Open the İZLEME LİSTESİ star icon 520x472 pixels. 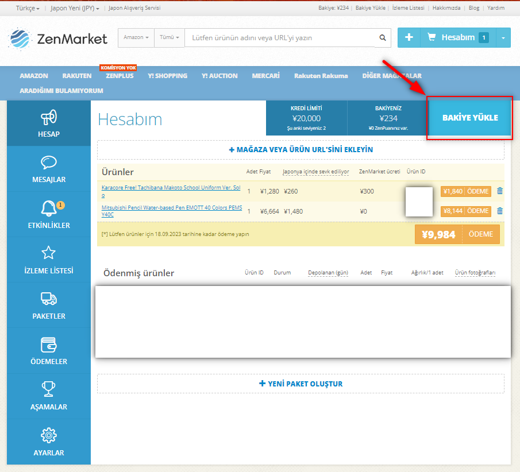49,253
